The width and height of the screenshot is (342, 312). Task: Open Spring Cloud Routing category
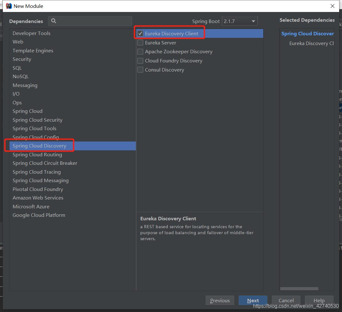72,155
